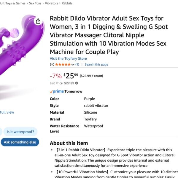Viewport: 178px width, 178px height.
Task: Click the $25.99 current price
Action: click(x=71, y=76)
